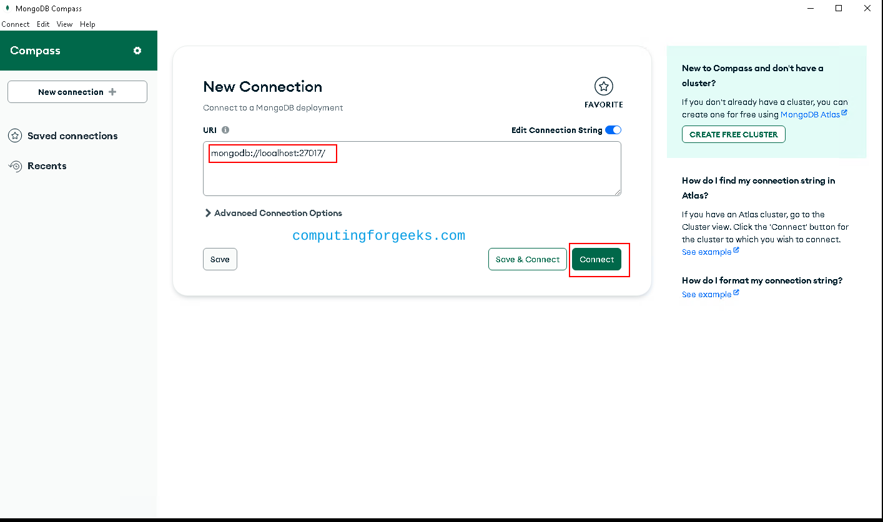Click the Saved connections star icon

(15, 135)
